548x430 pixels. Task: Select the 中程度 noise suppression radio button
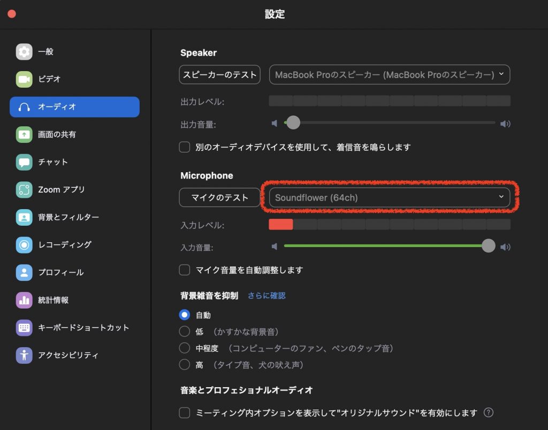click(x=185, y=348)
